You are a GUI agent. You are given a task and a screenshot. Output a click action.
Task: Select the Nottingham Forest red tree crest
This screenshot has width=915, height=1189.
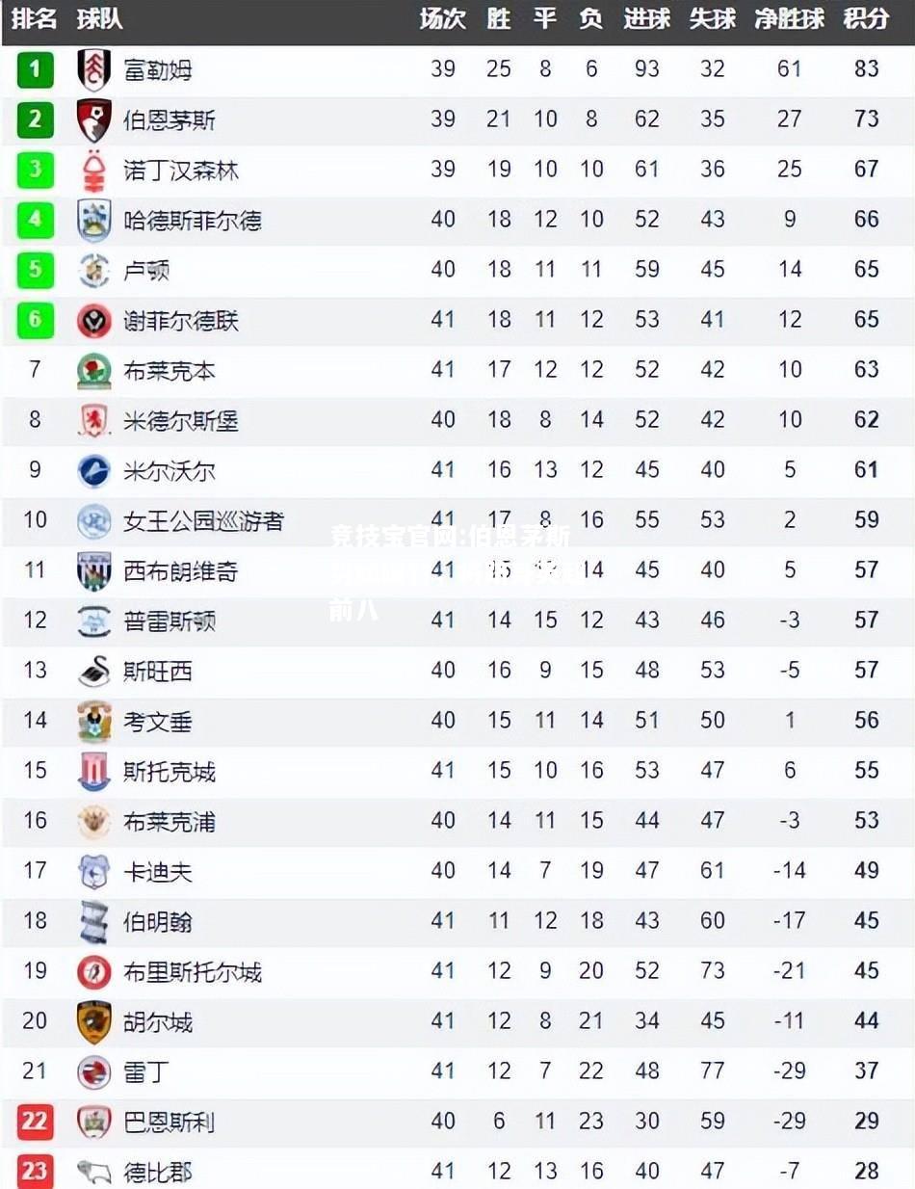(x=94, y=170)
